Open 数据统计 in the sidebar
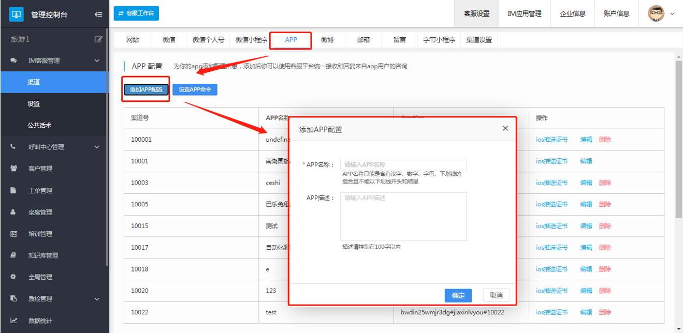Viewport: 683px width, 333px height. pyautogui.click(x=40, y=321)
